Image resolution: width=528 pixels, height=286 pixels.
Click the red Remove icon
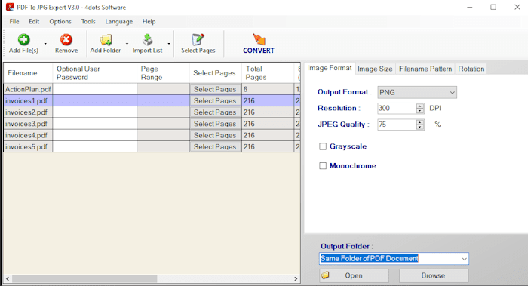pos(66,40)
